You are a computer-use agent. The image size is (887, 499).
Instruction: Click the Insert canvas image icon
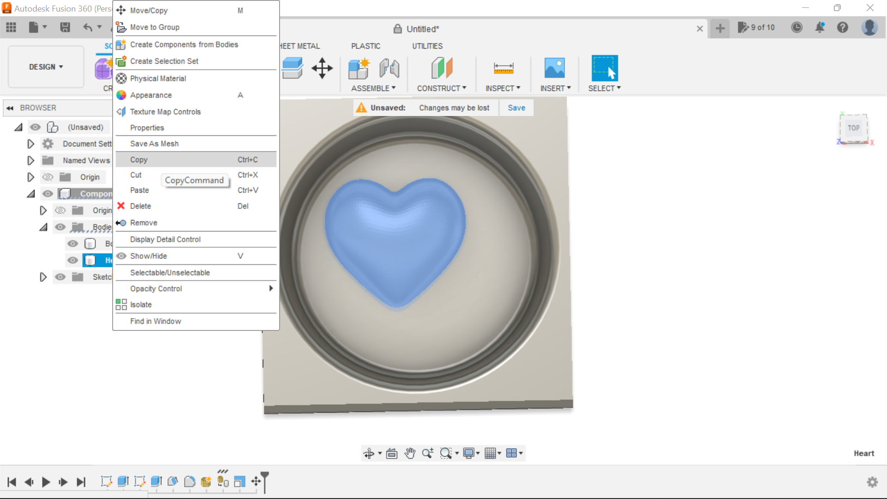click(x=555, y=68)
